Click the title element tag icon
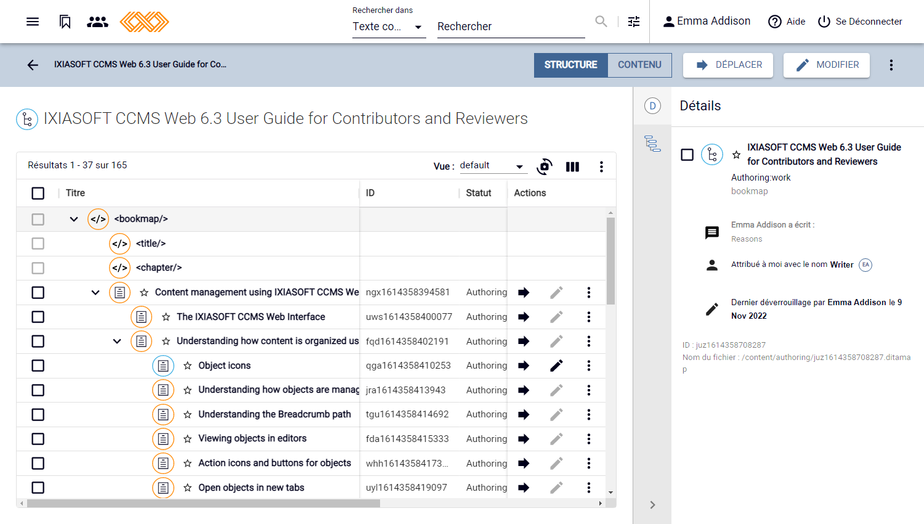The image size is (924, 524). [x=120, y=244]
